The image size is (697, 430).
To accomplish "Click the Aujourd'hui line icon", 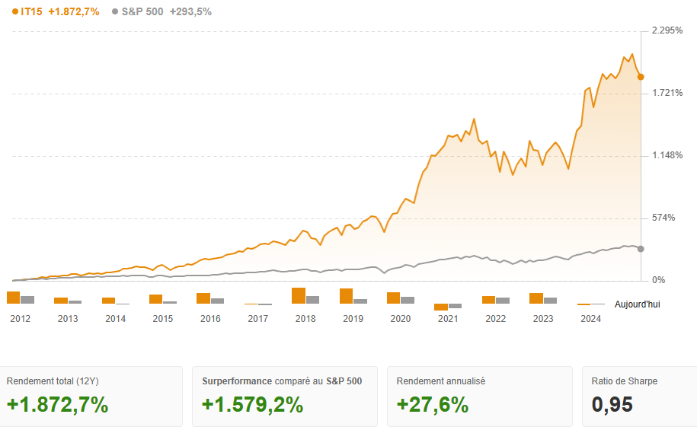I will 592,304.
